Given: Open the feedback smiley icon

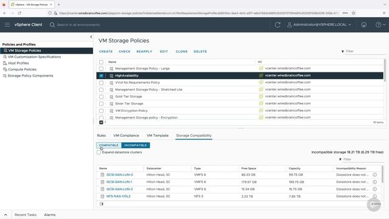Looking at the screenshot, I should click(x=363, y=24).
